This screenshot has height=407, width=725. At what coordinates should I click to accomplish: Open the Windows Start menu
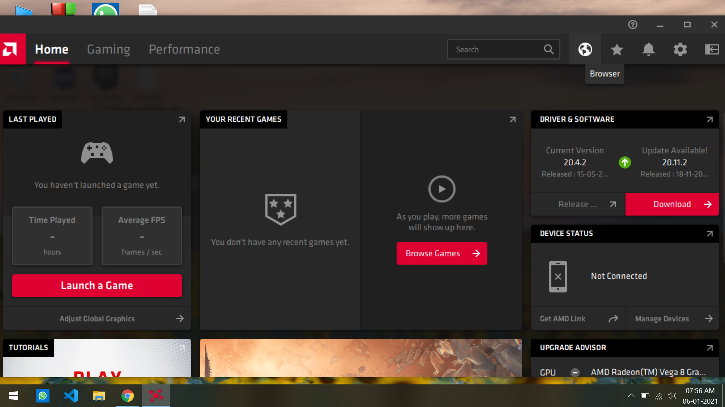click(x=14, y=396)
